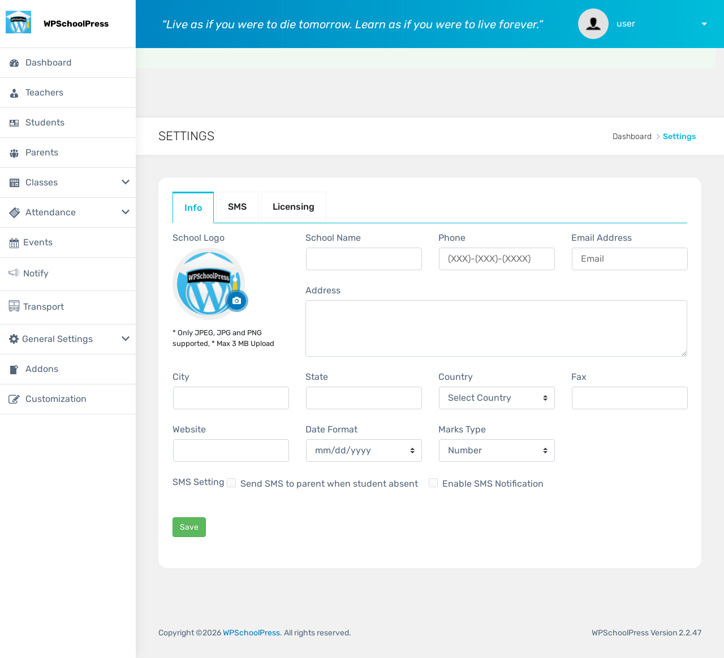Image resolution: width=724 pixels, height=658 pixels.
Task: Click the Notify megaphone icon
Action: click(x=14, y=273)
